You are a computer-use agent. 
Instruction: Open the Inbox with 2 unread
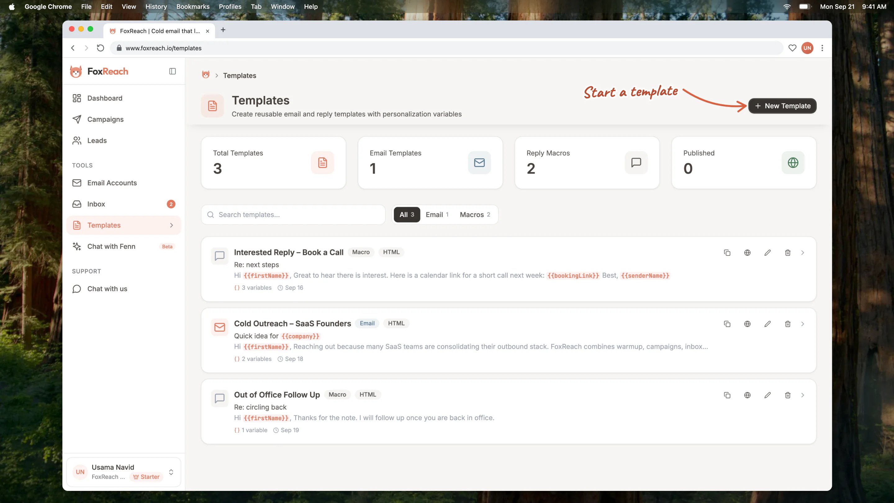click(124, 204)
